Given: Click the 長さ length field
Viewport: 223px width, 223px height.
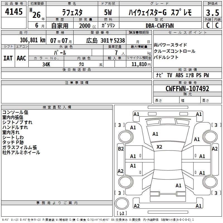Looking at the screenshot, I should (x=166, y=100).
